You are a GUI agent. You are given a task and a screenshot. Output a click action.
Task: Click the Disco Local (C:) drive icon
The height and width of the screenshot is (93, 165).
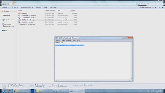4,26
